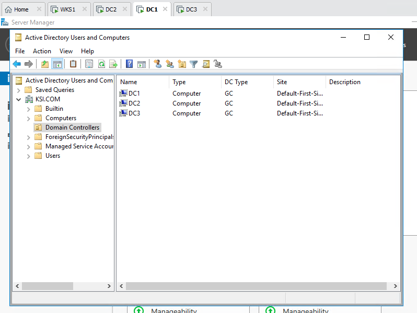Screen dimensions: 417x313
Task: Collapse the KSI.COM domain node
Action: pyautogui.click(x=19, y=99)
